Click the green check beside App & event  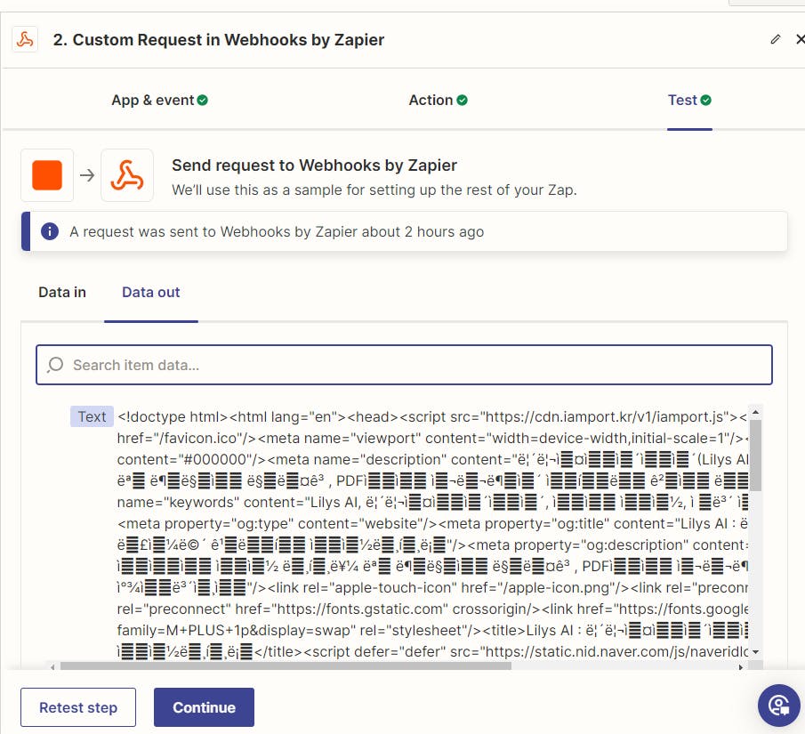[x=203, y=101]
